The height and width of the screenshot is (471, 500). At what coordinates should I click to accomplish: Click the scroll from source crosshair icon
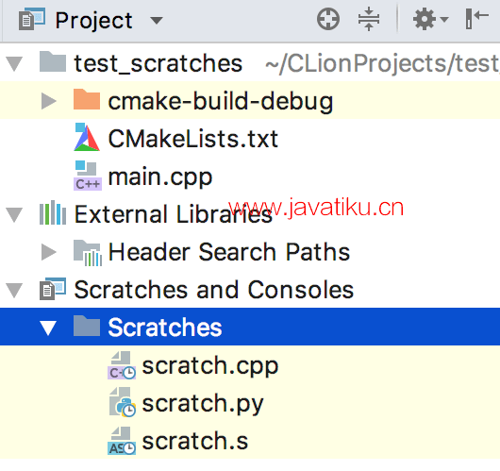coord(327,20)
